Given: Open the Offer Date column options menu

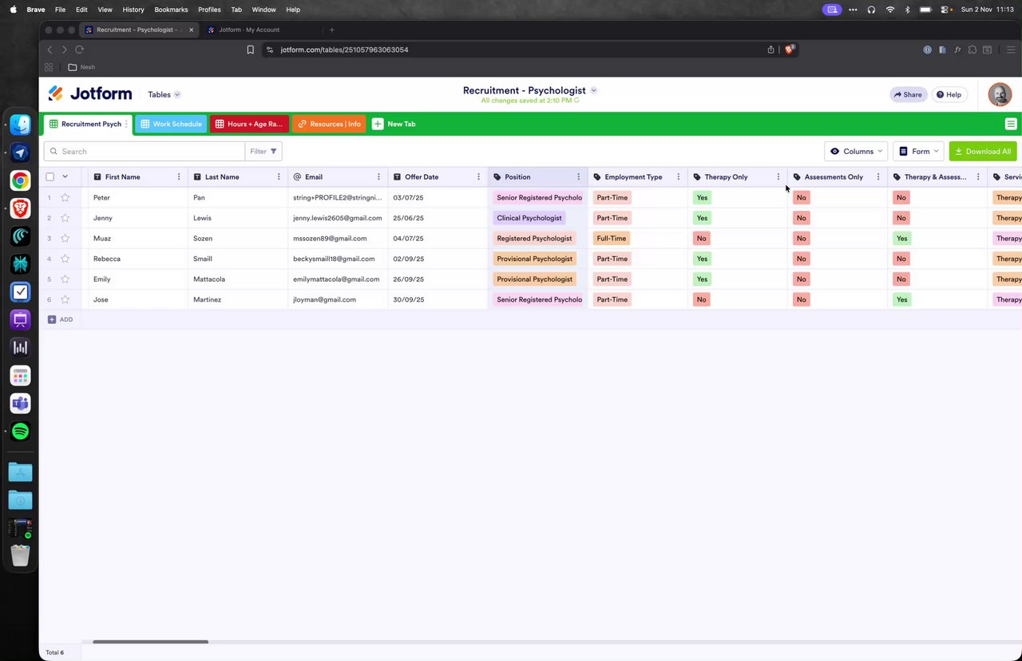Looking at the screenshot, I should pyautogui.click(x=478, y=177).
